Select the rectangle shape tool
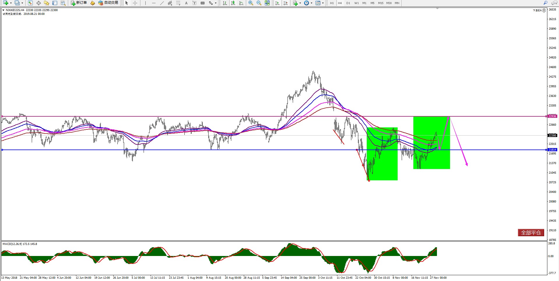Screen dimensions: 559x281 click(x=203, y=3)
